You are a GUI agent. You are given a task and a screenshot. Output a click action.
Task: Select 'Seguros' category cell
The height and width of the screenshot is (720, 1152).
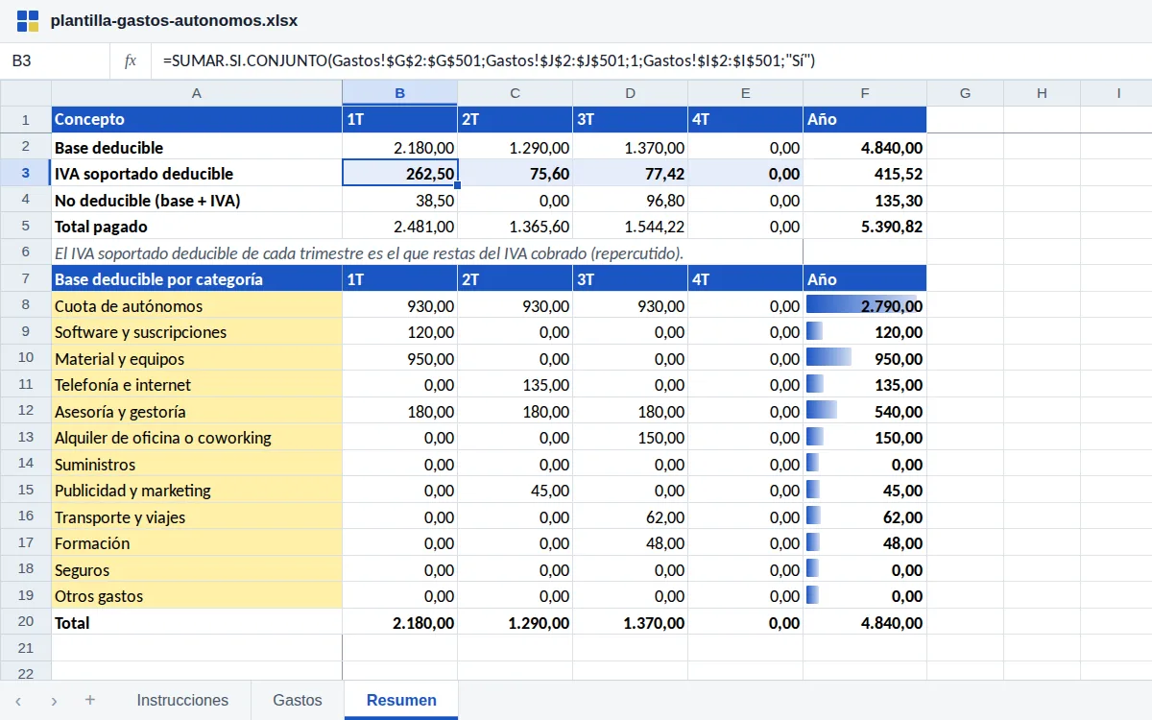pyautogui.click(x=197, y=570)
